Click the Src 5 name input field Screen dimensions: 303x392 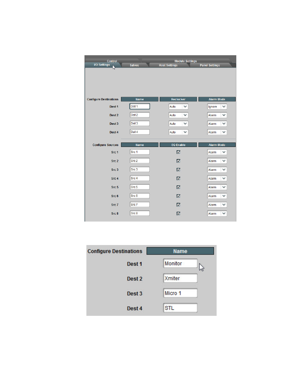click(140, 187)
